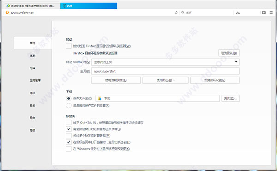The image size is (277, 171).
Task: Open the 内容 preferences category
Action: click(32, 68)
